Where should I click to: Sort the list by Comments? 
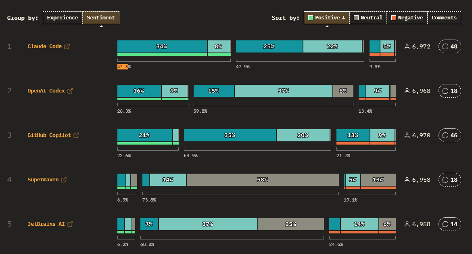point(444,18)
